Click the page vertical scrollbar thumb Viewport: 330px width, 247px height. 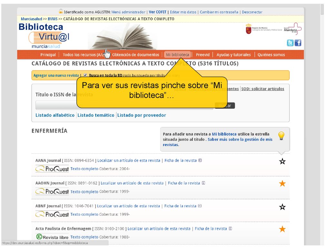(322, 9)
